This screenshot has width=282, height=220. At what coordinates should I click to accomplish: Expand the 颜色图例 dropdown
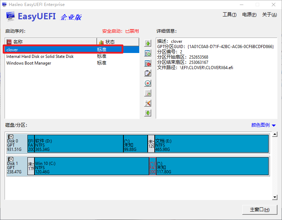click(x=263, y=125)
